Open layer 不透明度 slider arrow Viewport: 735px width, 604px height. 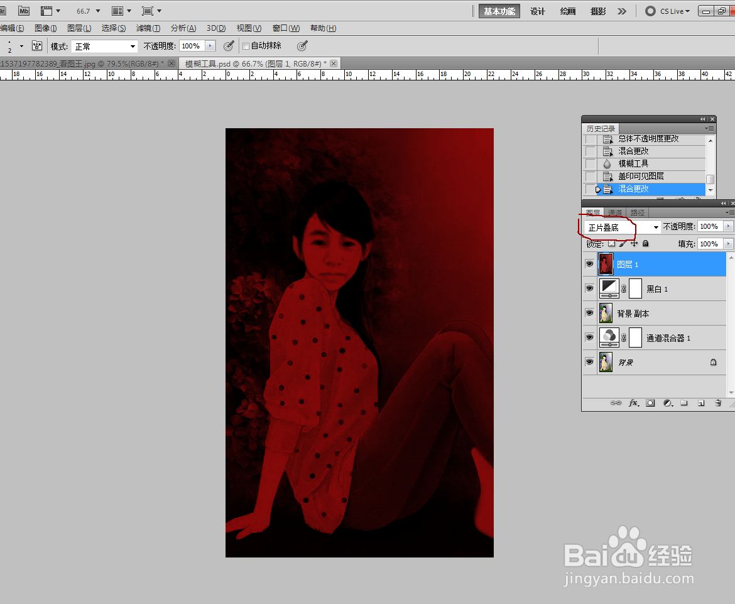[728, 226]
